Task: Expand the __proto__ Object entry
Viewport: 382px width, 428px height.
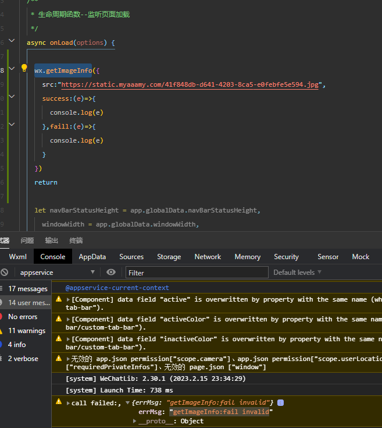Action: coord(135,421)
